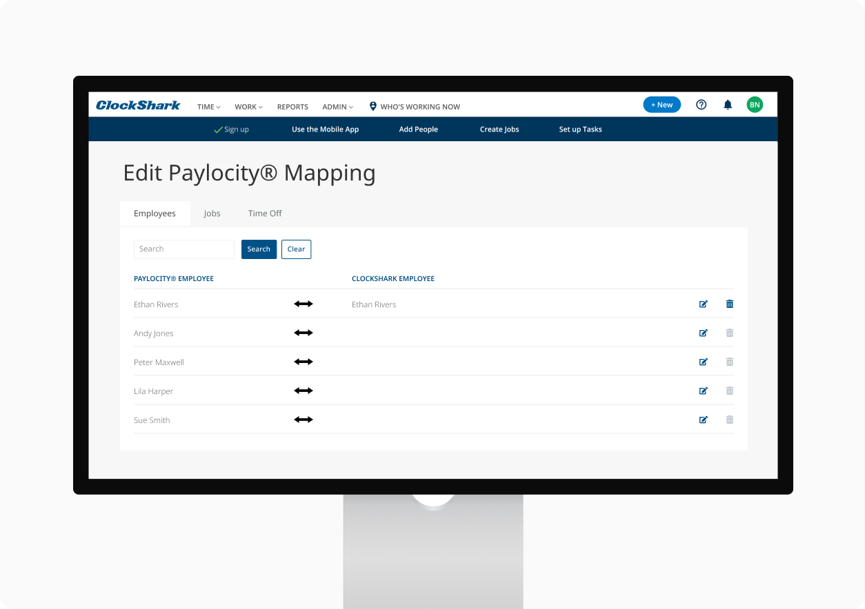Click the Paylocity Employee column header
This screenshot has height=609, width=865.
click(x=174, y=279)
